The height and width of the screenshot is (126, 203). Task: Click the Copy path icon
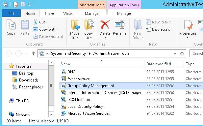(x=35, y=29)
